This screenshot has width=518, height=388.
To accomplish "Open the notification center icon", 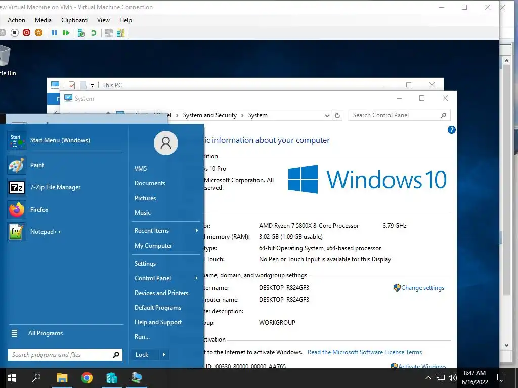I will click(x=501, y=378).
